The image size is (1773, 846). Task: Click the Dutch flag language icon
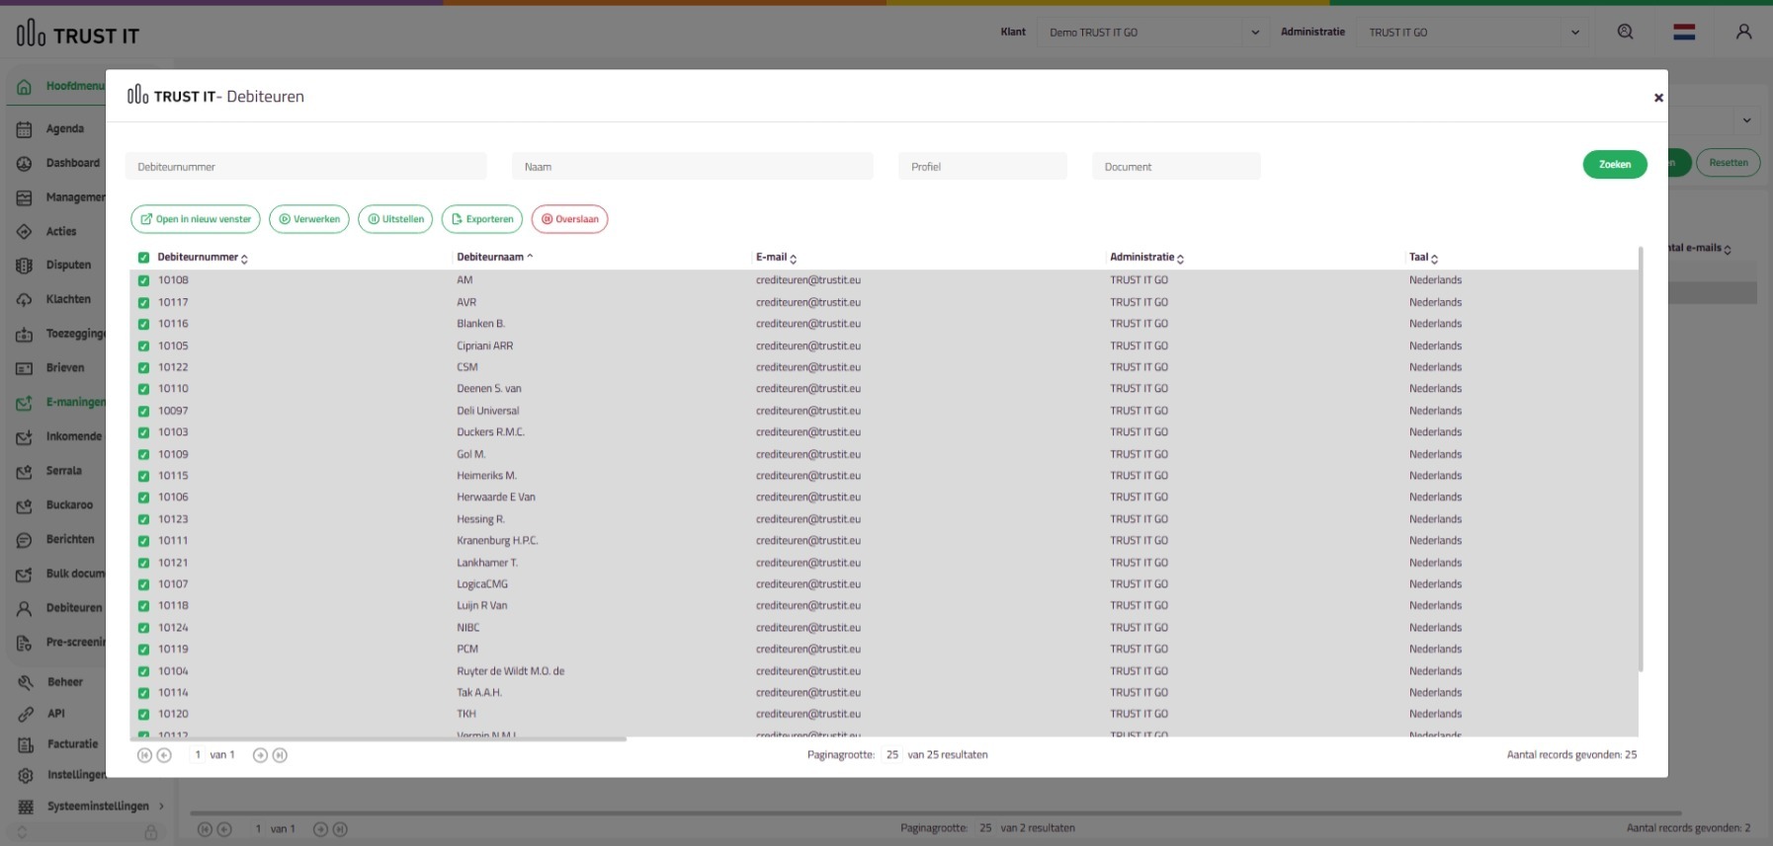[x=1684, y=33]
